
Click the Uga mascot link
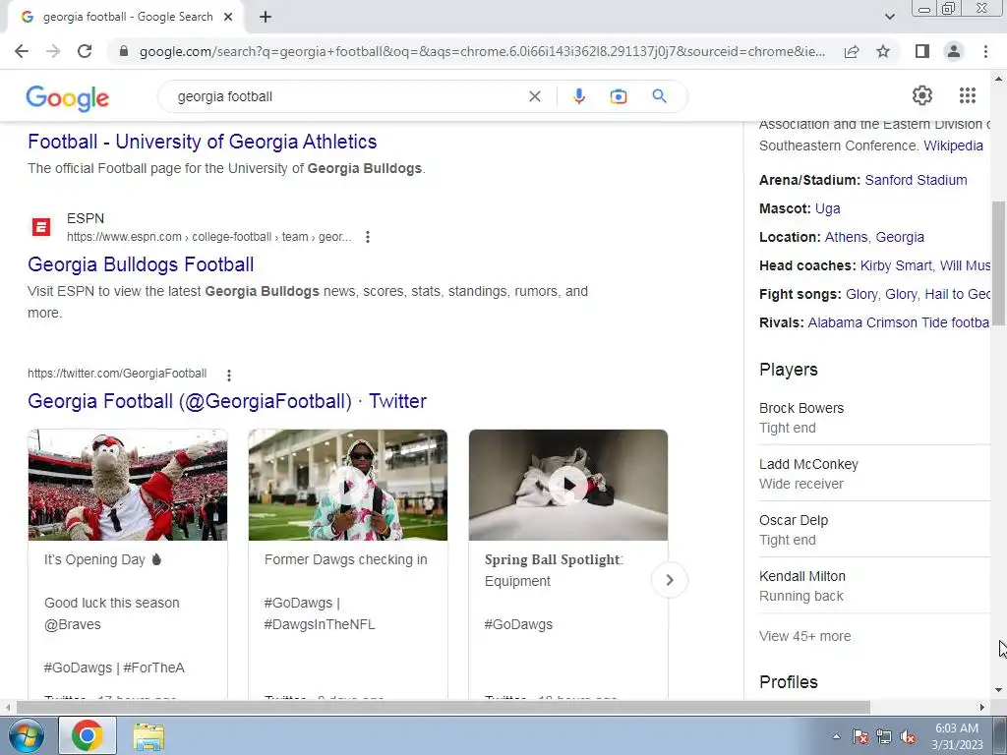(827, 208)
